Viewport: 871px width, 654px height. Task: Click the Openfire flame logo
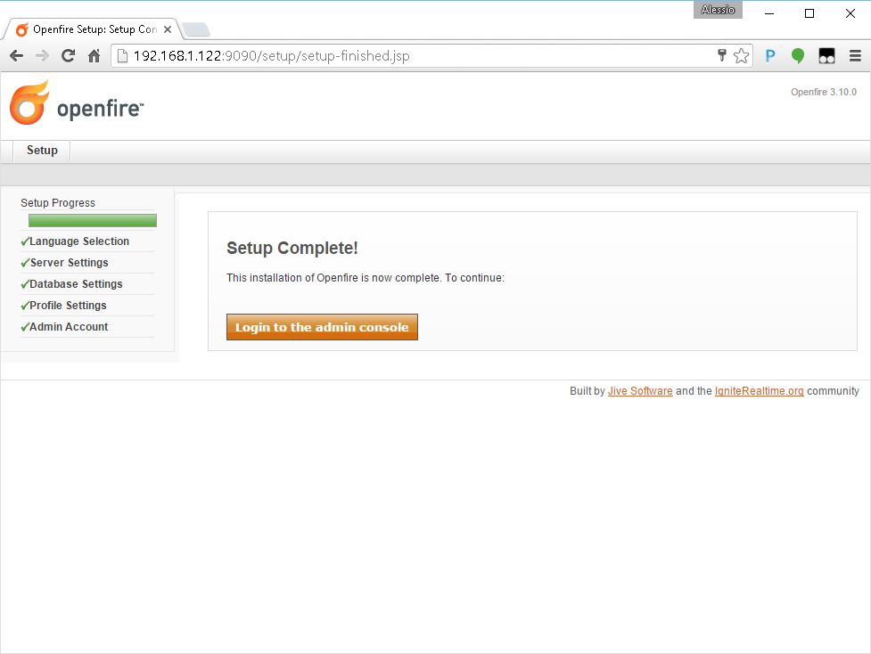click(29, 102)
